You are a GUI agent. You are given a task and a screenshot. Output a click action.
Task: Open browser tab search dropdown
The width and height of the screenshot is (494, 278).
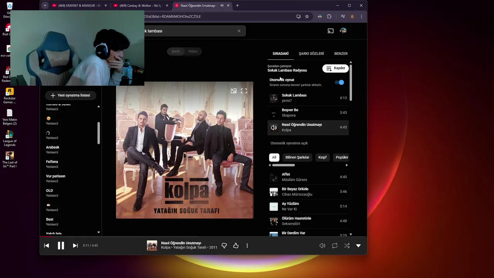(45, 5)
